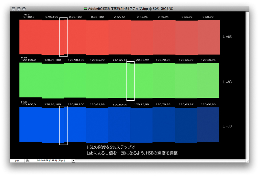Screen dimensions: 259x176
Task: Click the status bar icon beside 50%
Action: [x=27, y=161]
